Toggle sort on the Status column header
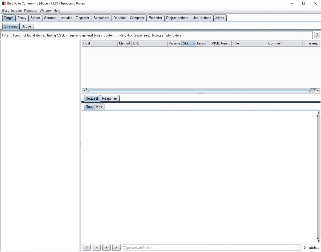 tap(189, 43)
